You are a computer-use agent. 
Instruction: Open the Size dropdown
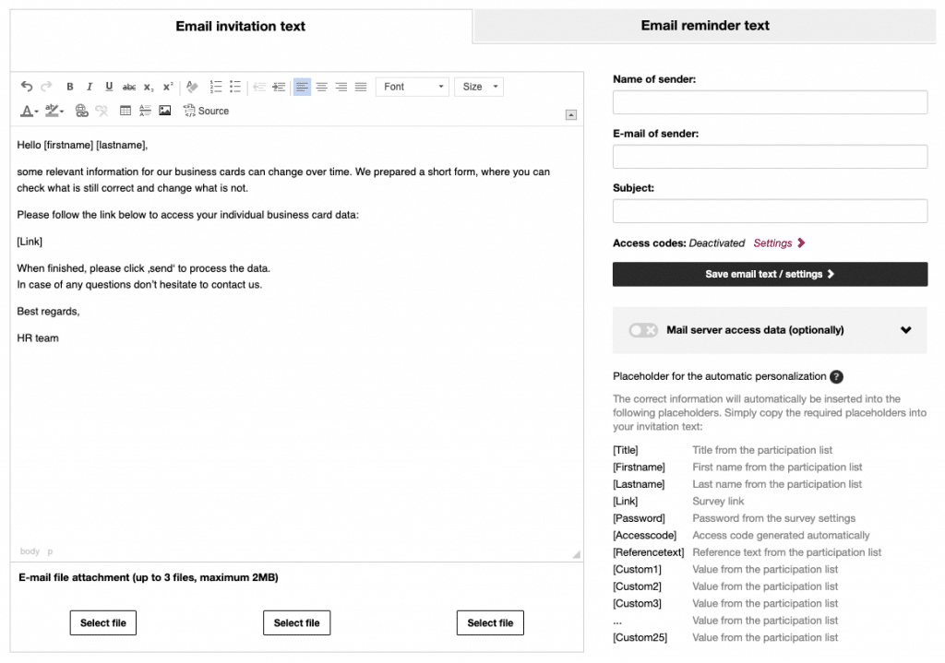click(479, 87)
